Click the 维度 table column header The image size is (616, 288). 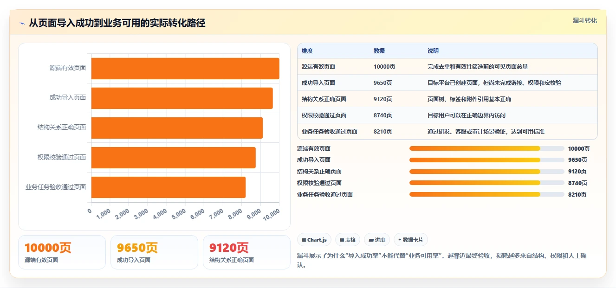tap(307, 51)
